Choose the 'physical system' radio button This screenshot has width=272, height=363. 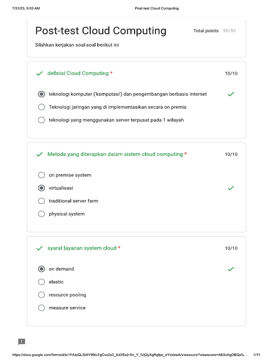coord(41,214)
